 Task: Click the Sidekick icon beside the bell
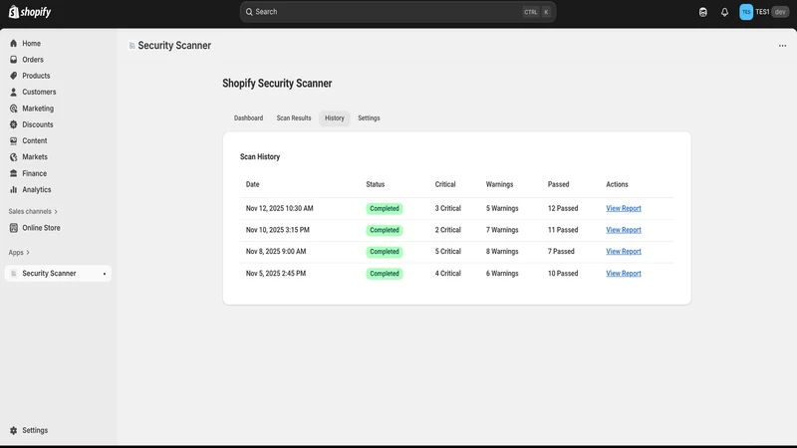pyautogui.click(x=703, y=12)
